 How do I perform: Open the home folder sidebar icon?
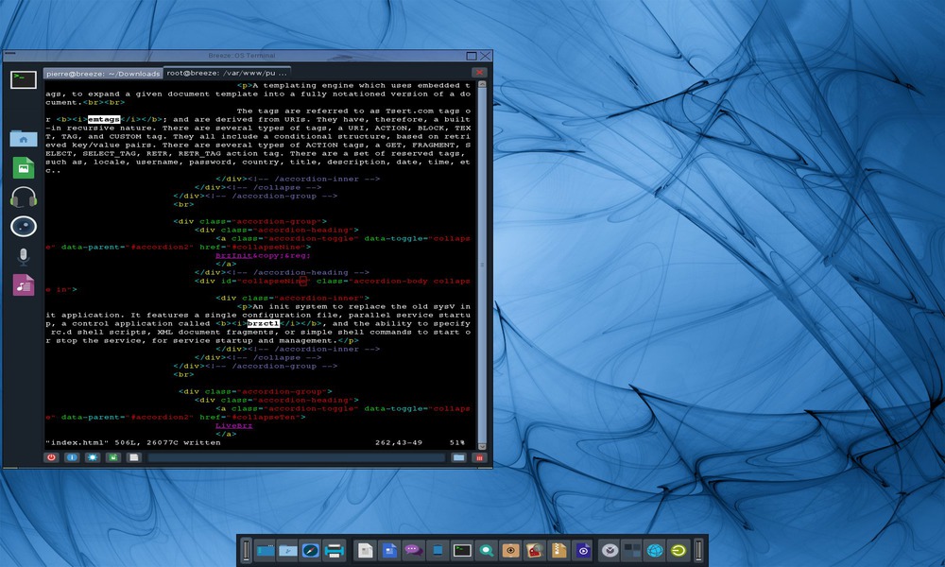coord(23,138)
